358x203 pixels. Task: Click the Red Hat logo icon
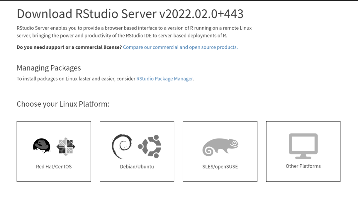click(41, 146)
